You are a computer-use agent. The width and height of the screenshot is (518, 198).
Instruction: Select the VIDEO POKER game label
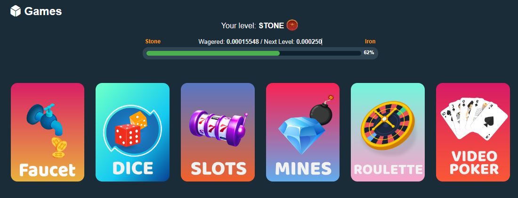point(474,162)
